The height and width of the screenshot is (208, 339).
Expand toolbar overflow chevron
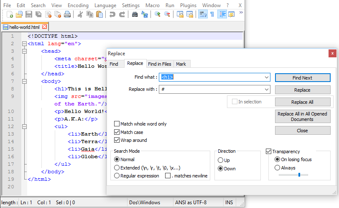click(x=241, y=13)
